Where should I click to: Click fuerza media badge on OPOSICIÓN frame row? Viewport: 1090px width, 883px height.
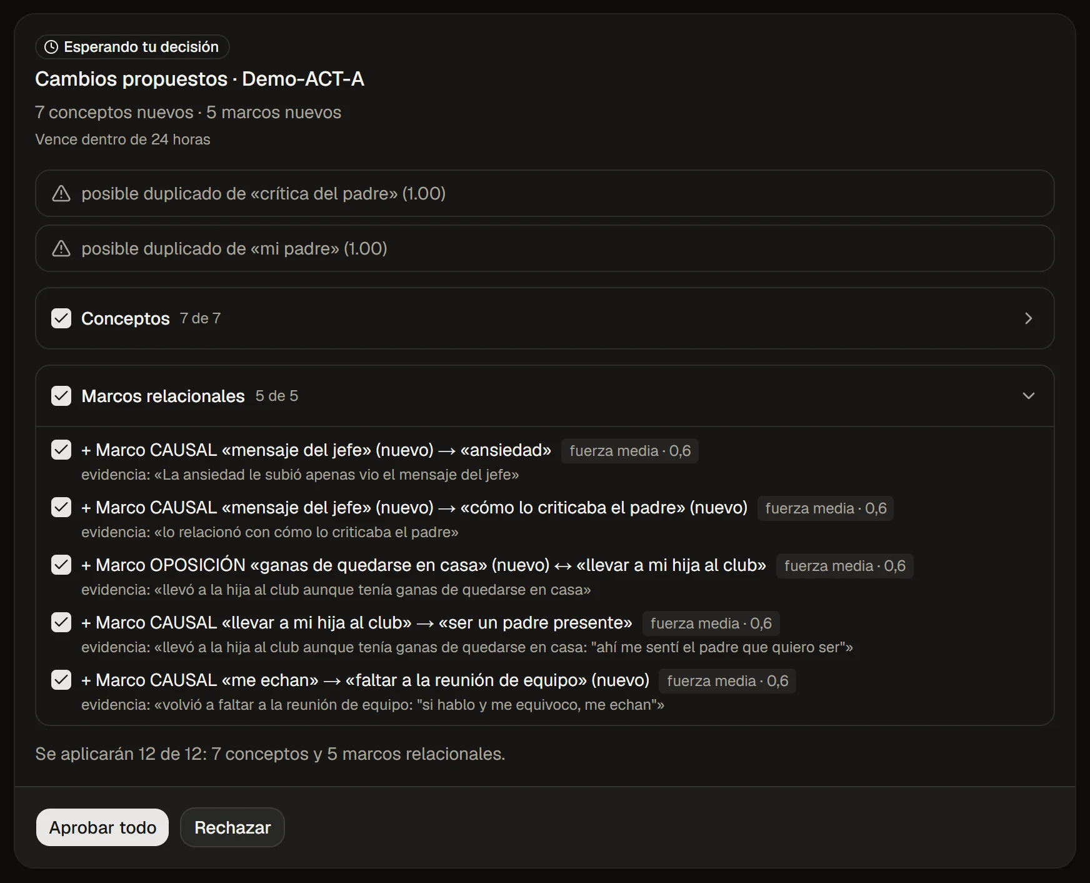(845, 566)
